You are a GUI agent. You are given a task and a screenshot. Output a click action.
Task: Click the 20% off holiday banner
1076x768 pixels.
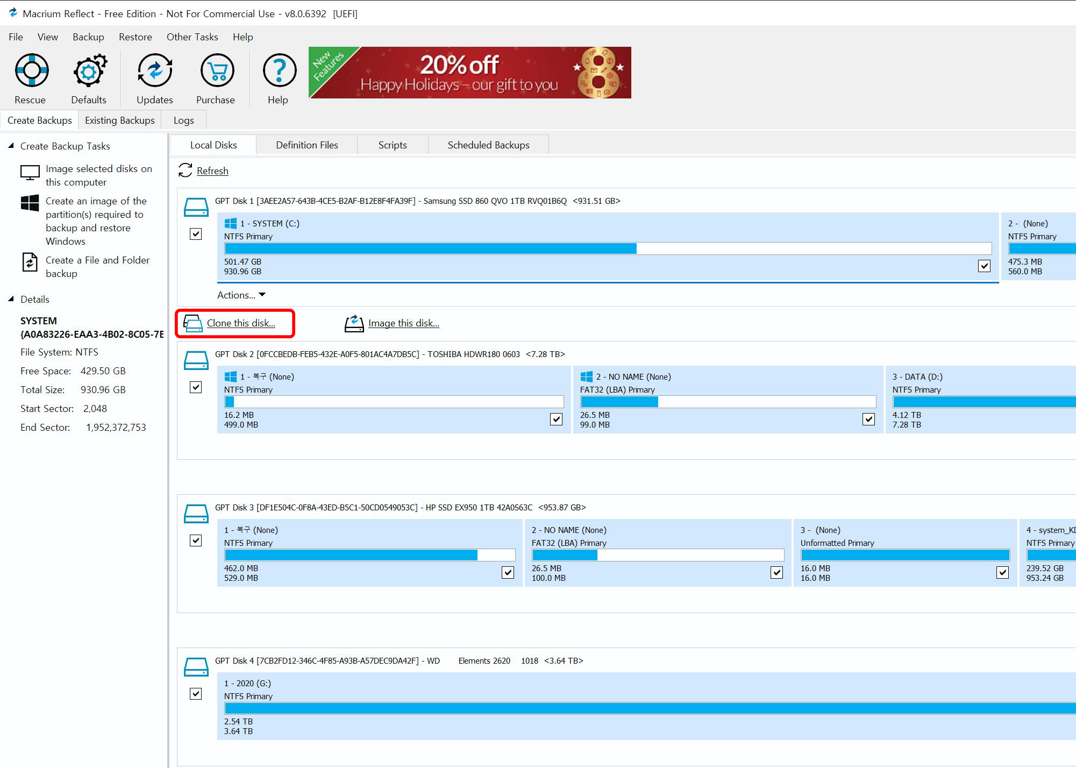point(469,73)
